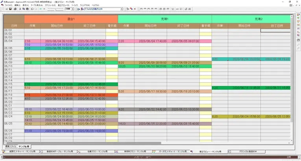Viewport: 301px width, 161px height.
Task: Click the green back arrow icon
Action: pos(41,9)
